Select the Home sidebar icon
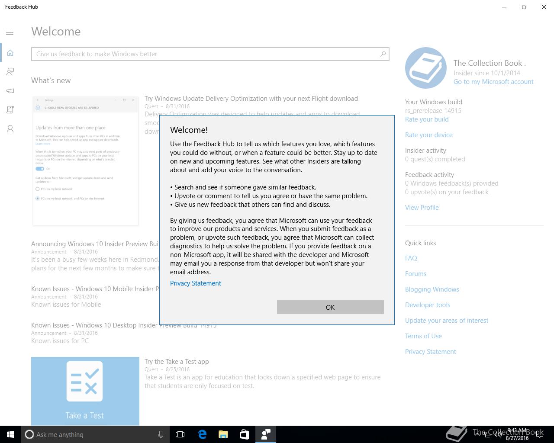Viewport: 554px width, 443px height. [10, 53]
